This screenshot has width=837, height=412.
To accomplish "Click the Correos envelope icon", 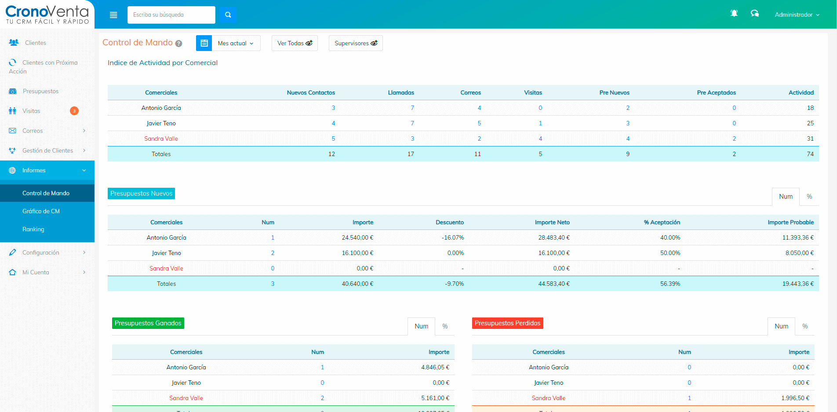I will point(12,131).
